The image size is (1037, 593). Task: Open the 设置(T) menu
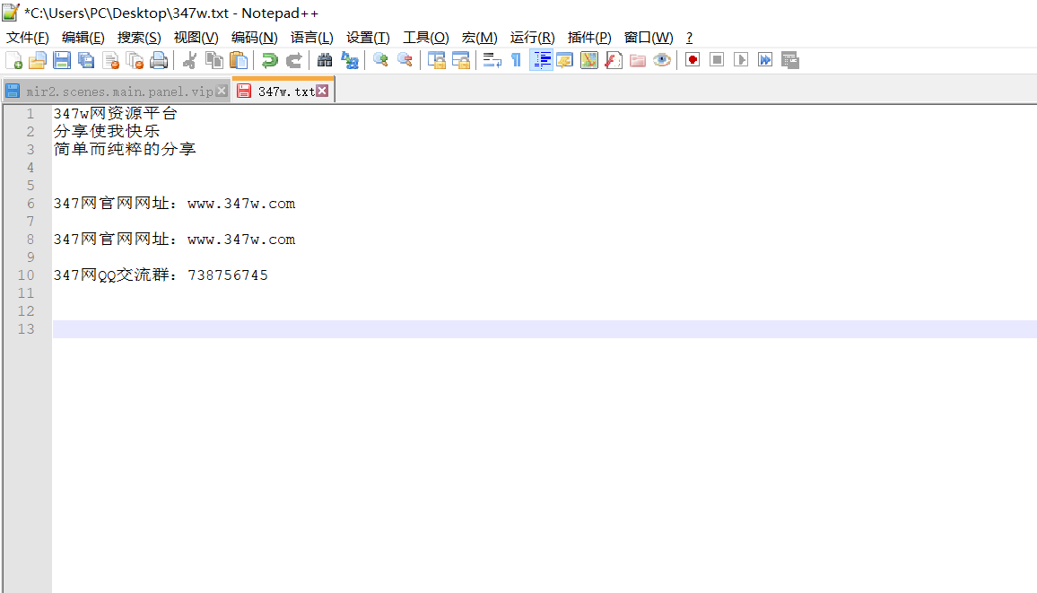pyautogui.click(x=369, y=38)
